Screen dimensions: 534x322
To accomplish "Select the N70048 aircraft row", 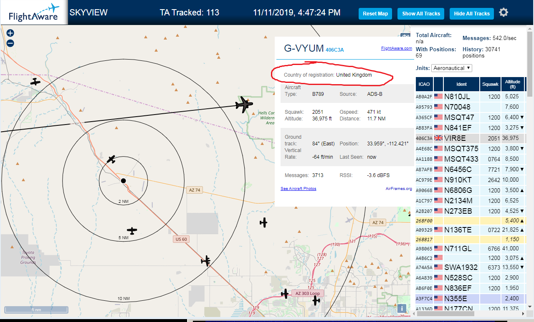I will tap(470, 107).
